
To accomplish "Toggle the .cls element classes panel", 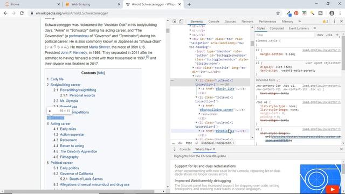I will pyautogui.click(x=329, y=35).
